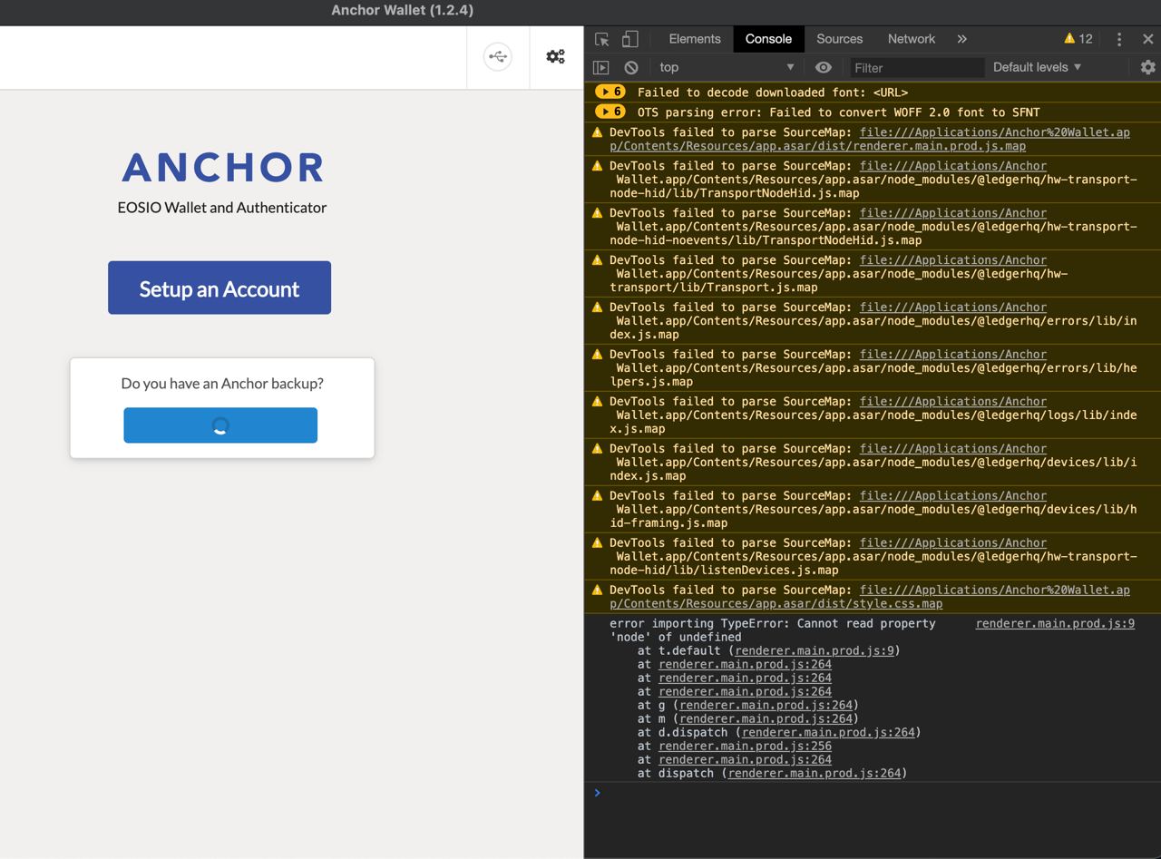Open the style.css.map file link
Image resolution: width=1161 pixels, height=859 pixels.
pyautogui.click(x=870, y=597)
